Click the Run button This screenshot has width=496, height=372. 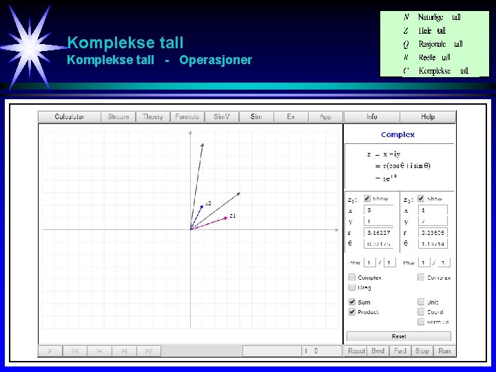click(x=444, y=351)
